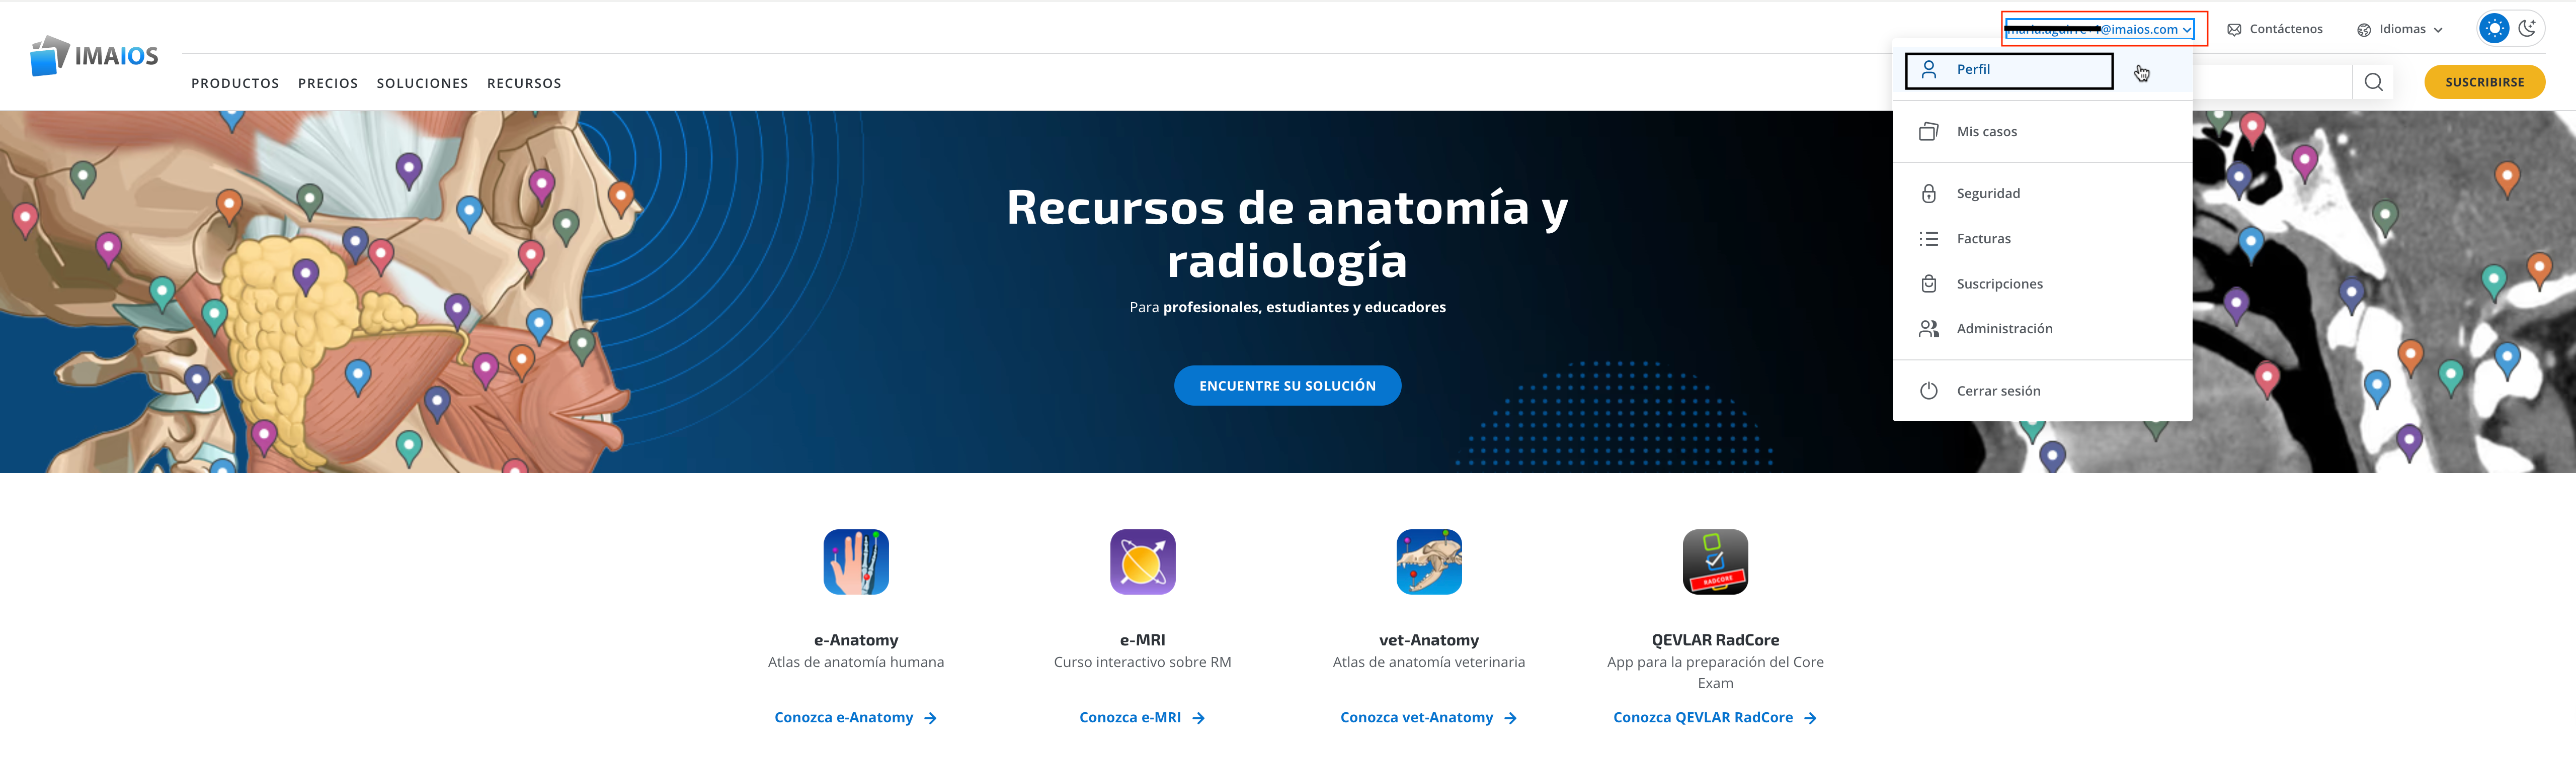Click 'Atlas de anatomía humana' text
Image resolution: width=2576 pixels, height=759 pixels.
pos(856,662)
